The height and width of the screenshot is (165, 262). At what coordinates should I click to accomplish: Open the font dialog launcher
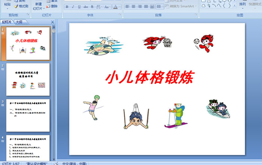120,15
